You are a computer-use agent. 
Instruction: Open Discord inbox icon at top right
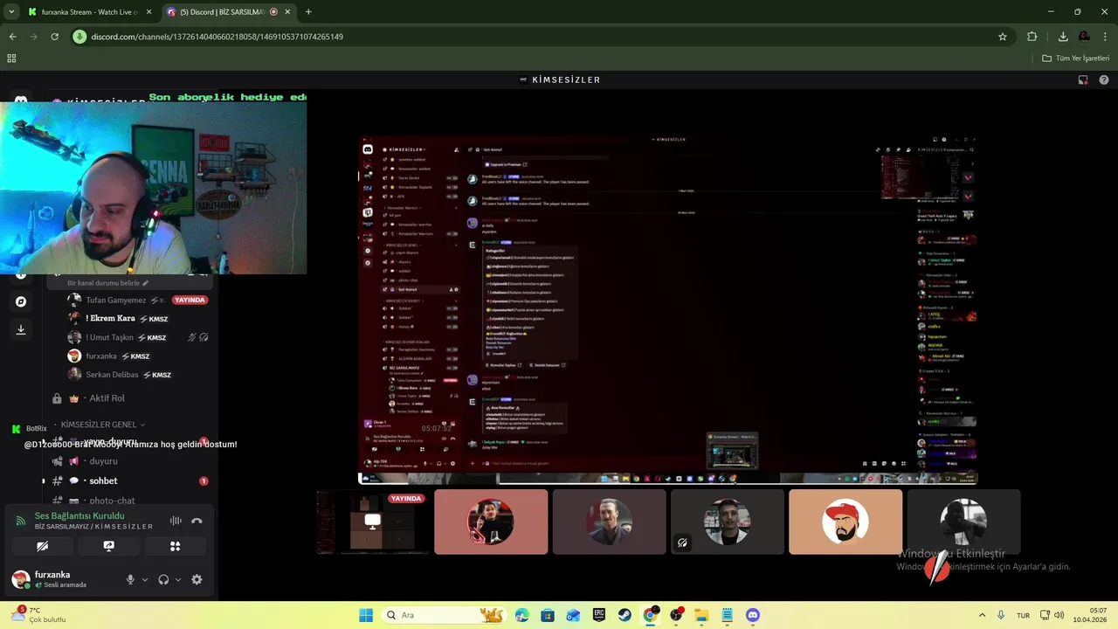pyautogui.click(x=1083, y=79)
